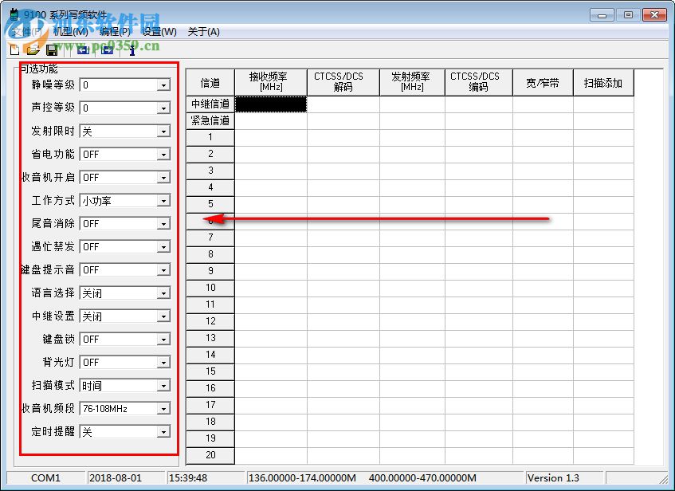
Task: Click the 接收频率 cell for channel 1
Action: [x=271, y=137]
